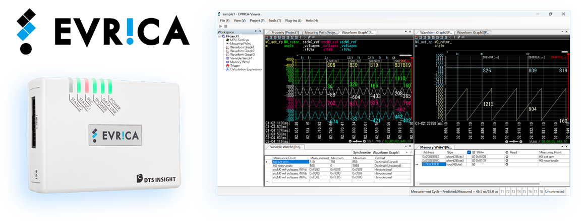The height and width of the screenshot is (221, 581).
Task: Click T4 marker button in Waveform Graph1 toolbar
Action: pyautogui.click(x=278, y=37)
